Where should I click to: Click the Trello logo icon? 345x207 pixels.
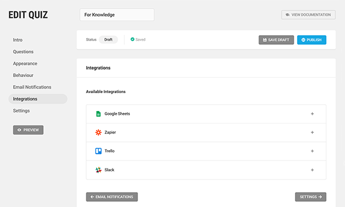click(x=98, y=151)
